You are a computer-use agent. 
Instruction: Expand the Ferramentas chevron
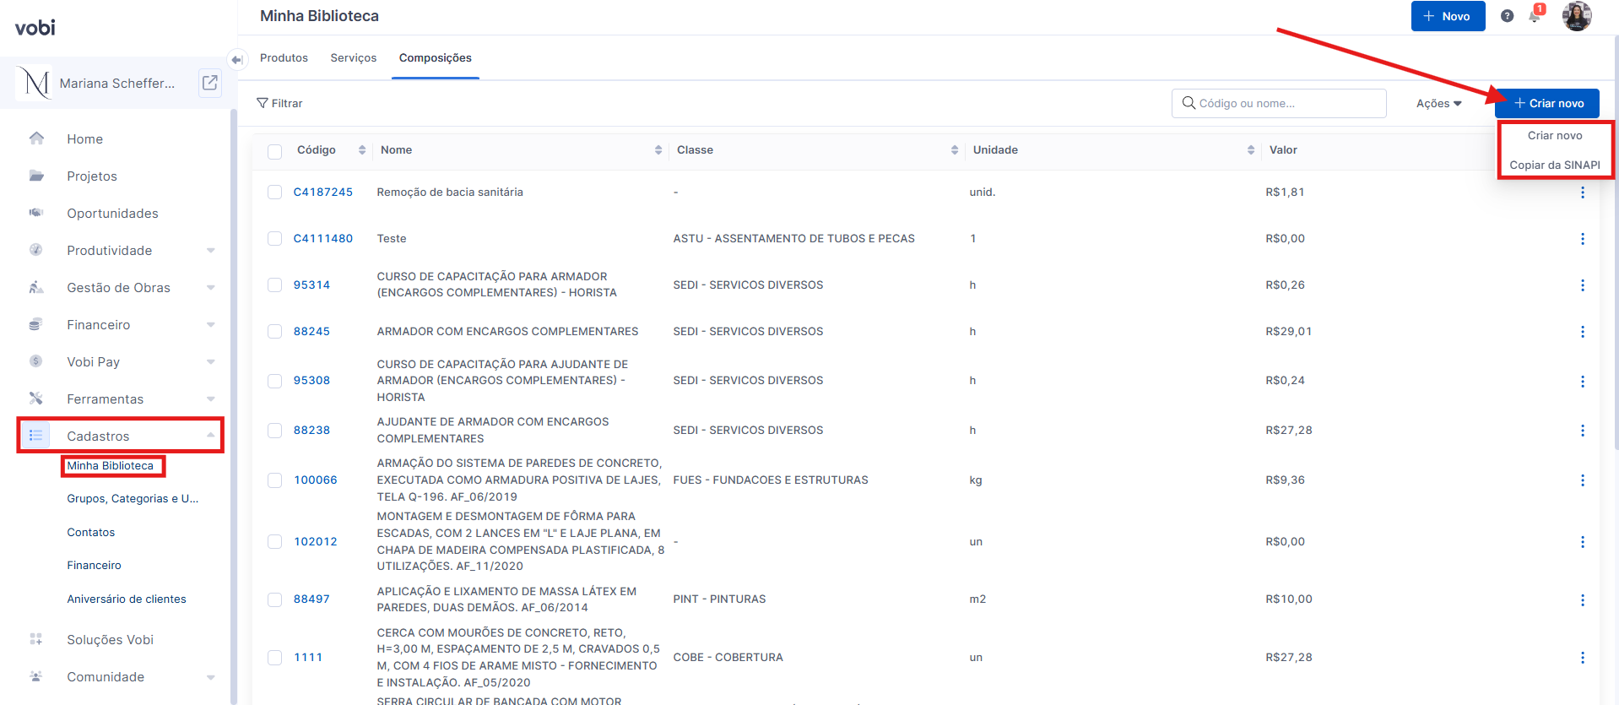(211, 399)
